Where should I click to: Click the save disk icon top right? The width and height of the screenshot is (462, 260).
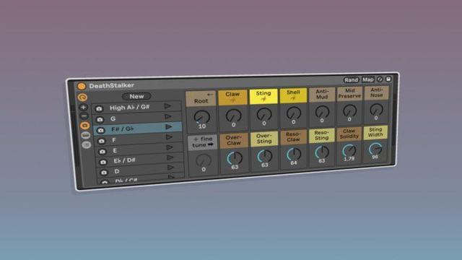388,79
